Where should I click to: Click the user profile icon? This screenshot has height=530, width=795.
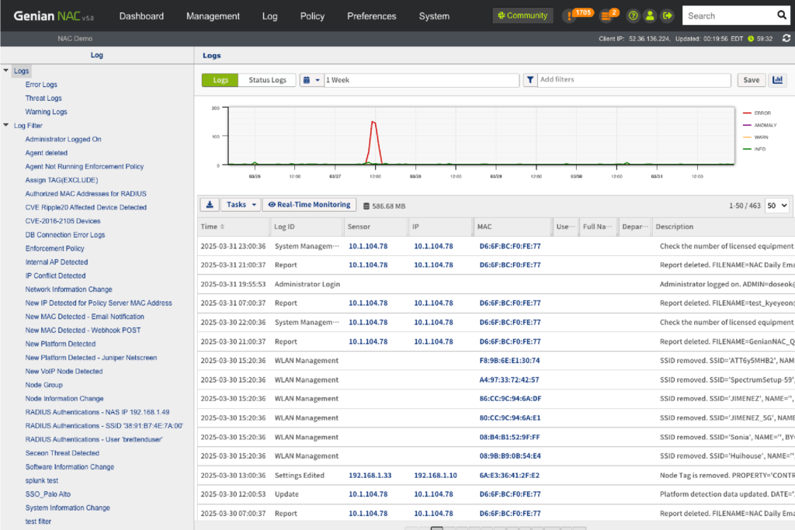(x=650, y=16)
